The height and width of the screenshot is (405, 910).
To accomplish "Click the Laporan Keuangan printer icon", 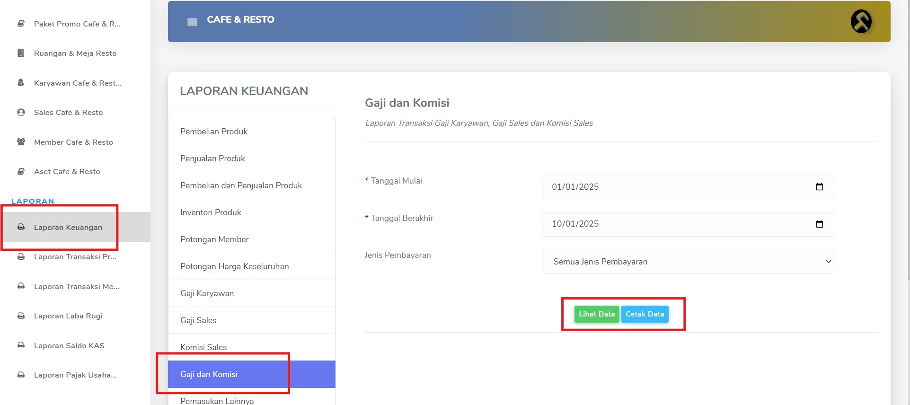I will tap(21, 227).
